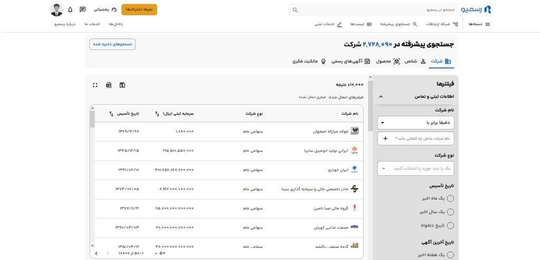Select the یک ماه اخیر radio button
The width and height of the screenshot is (540, 260).
click(450, 198)
